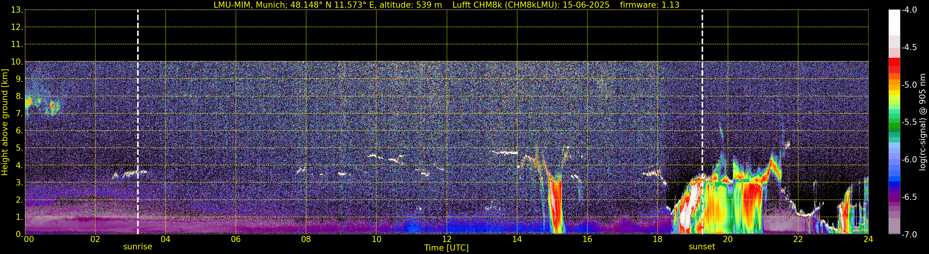Click the y-axis tick label '3.'
This screenshot has height=254, width=929.
[x=19, y=183]
